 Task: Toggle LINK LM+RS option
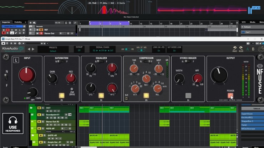(159, 49)
